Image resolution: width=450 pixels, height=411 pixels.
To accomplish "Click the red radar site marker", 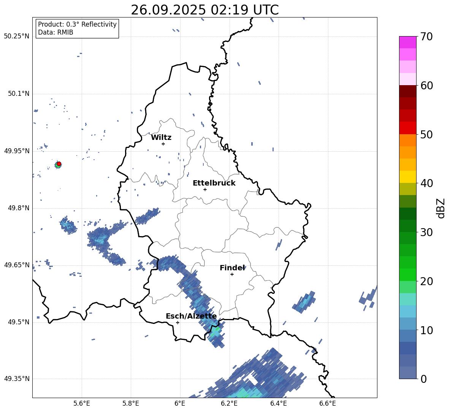I will pos(59,163).
